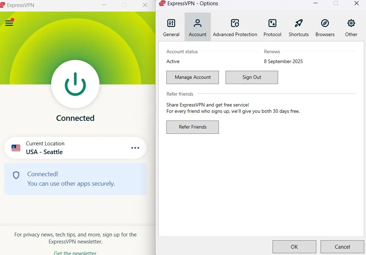Click the renewal date 8 September 2025

(283, 61)
